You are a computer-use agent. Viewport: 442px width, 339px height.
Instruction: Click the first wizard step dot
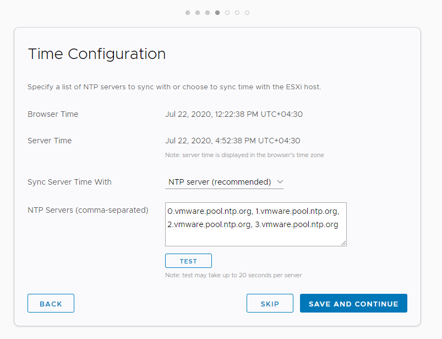pos(188,13)
